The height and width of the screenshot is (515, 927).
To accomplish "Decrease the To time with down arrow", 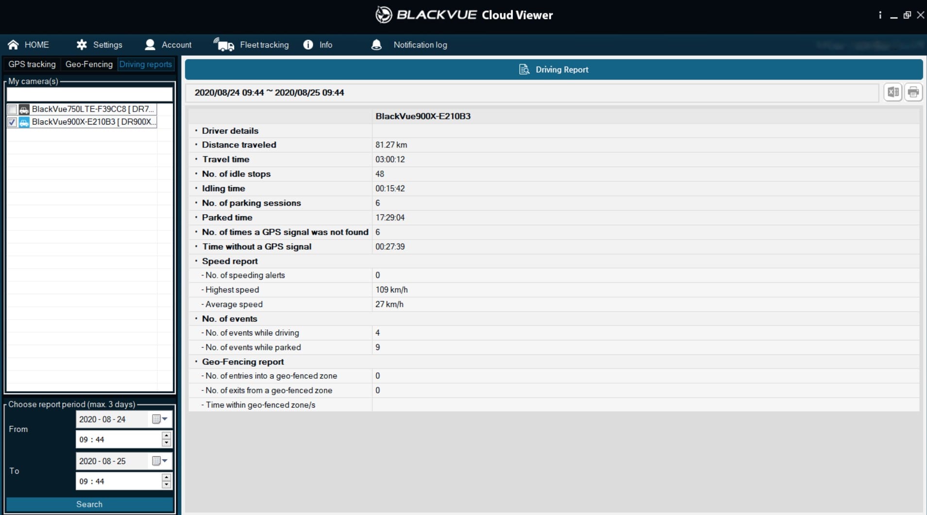I will [x=167, y=485].
